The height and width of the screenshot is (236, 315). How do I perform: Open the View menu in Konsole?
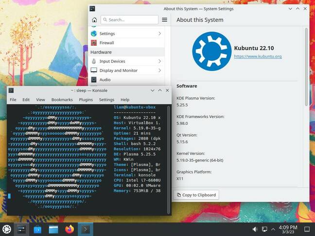click(x=40, y=100)
